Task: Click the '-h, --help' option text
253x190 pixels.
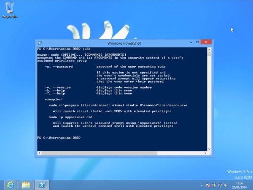Action: pos(55,90)
